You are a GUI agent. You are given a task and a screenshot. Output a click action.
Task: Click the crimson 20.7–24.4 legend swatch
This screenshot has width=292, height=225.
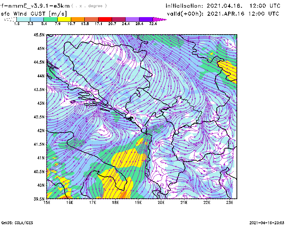coord(119,19)
